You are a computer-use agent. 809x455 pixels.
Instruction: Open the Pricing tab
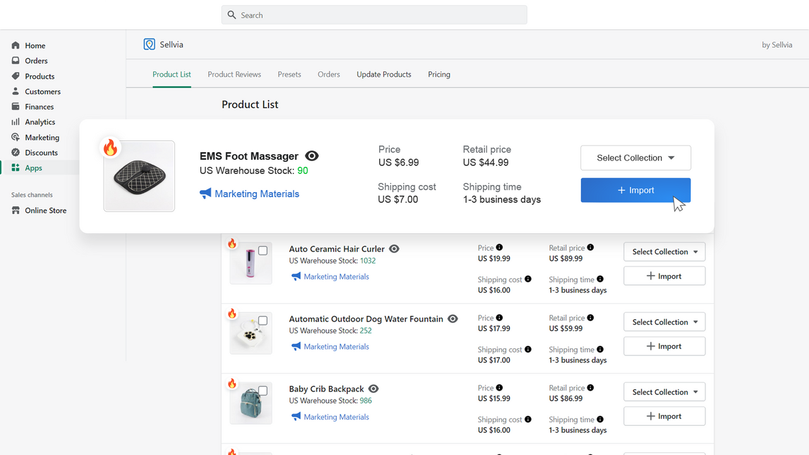(x=439, y=74)
